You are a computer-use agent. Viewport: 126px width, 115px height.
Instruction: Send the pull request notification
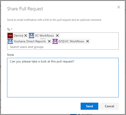click(89, 106)
